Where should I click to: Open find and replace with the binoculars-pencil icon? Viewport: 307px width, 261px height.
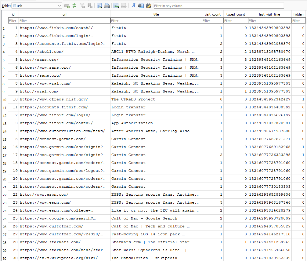[148, 6]
